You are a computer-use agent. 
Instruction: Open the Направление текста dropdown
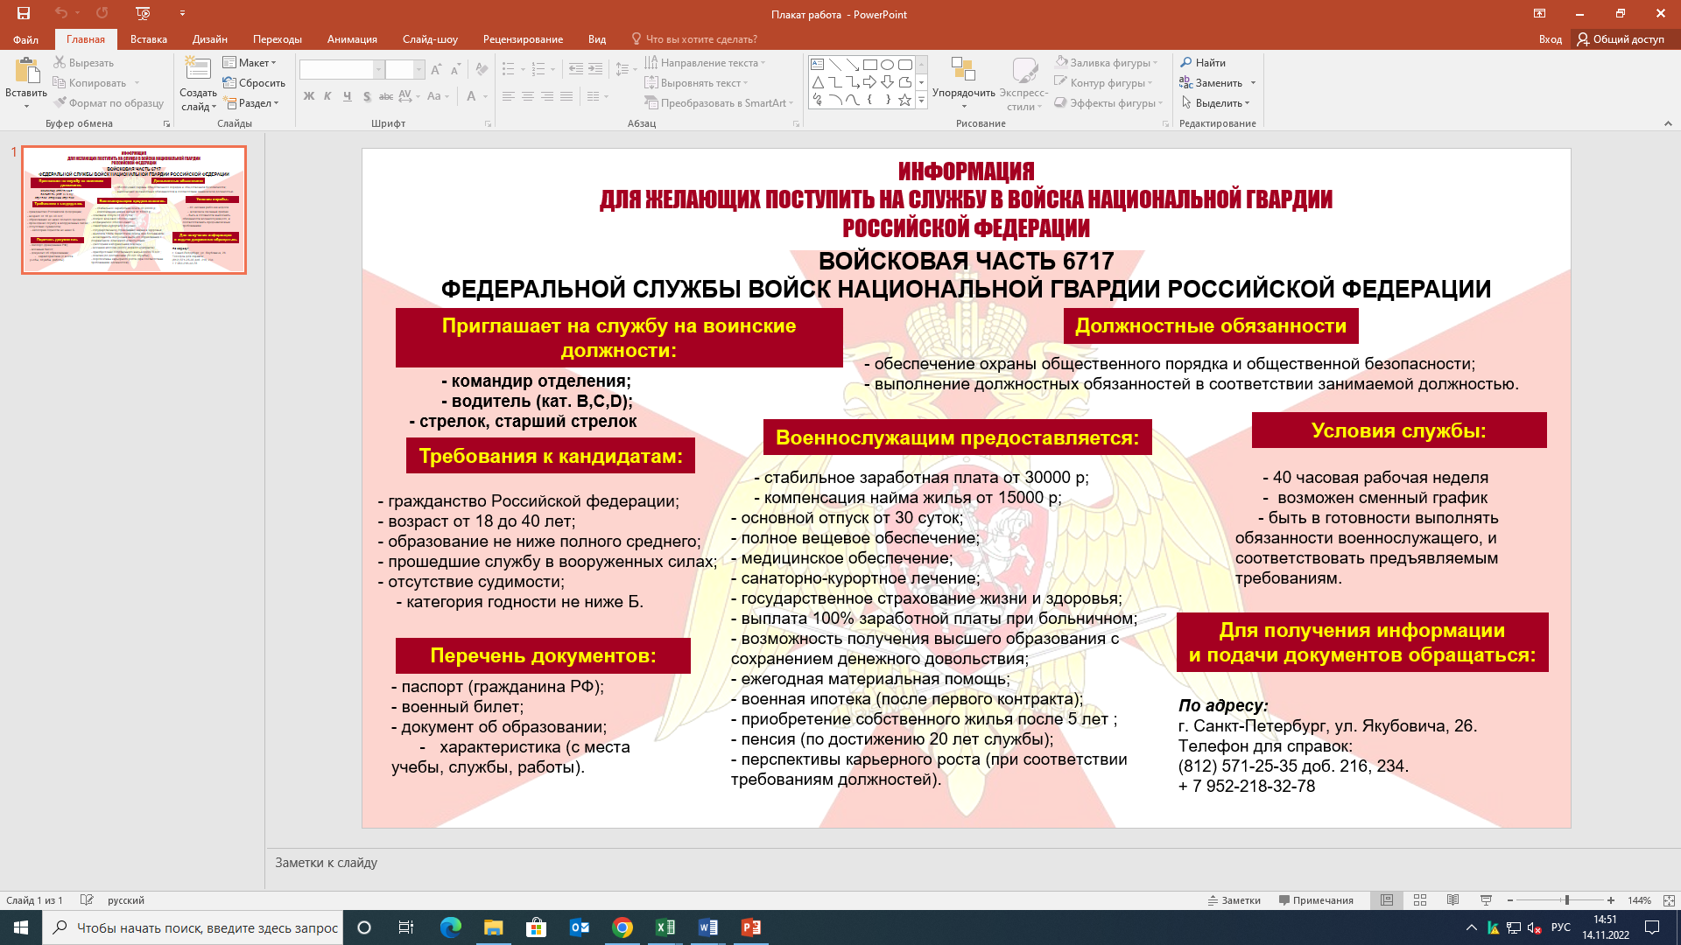coord(705,63)
